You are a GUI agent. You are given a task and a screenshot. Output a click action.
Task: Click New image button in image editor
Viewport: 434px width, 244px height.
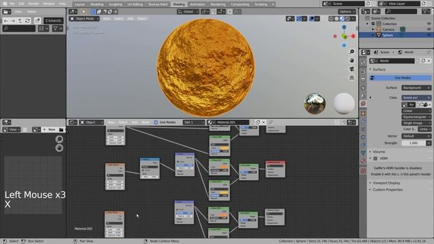[50, 129]
